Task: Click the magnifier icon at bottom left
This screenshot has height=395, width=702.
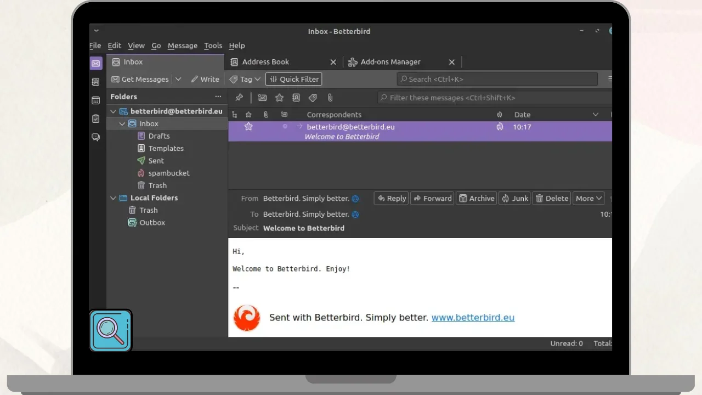Action: coord(111,330)
